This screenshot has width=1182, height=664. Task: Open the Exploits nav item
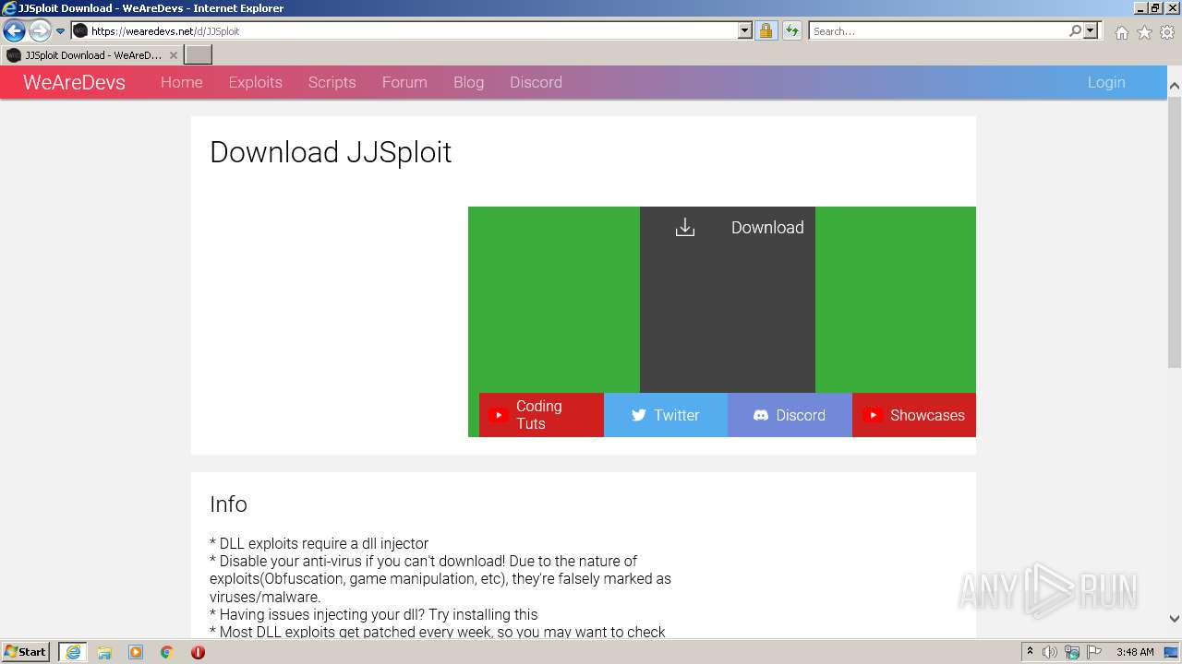(x=255, y=82)
